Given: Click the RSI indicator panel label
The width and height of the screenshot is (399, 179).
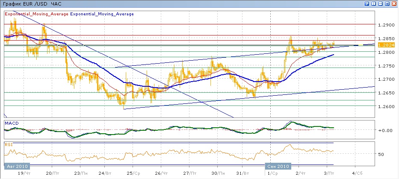Looking at the screenshot, I should [x=9, y=144].
